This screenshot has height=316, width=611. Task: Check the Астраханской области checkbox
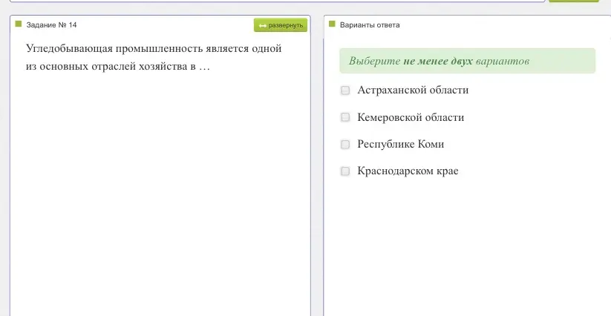pyautogui.click(x=345, y=90)
